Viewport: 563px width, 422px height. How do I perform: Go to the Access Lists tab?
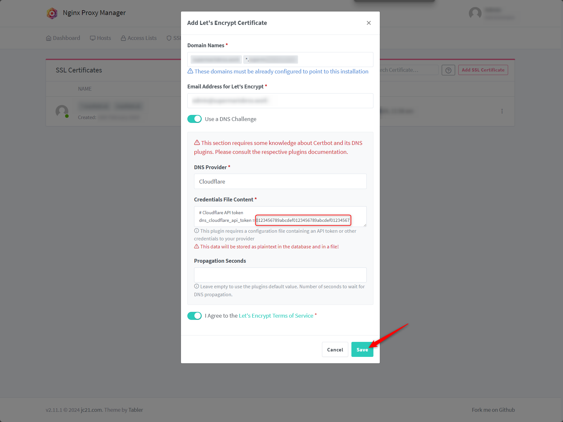pyautogui.click(x=139, y=38)
